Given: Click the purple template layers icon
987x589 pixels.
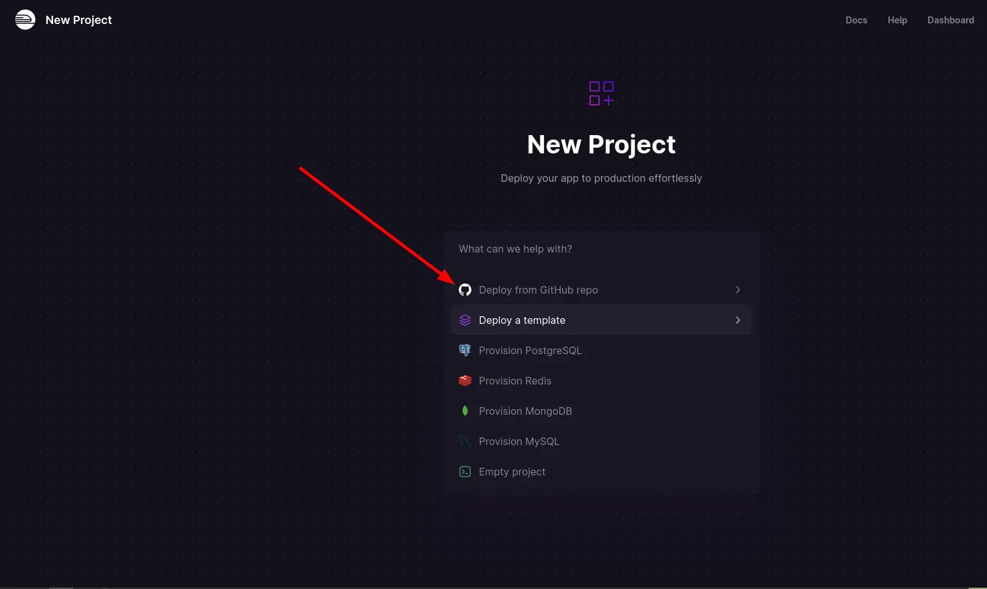Looking at the screenshot, I should pos(465,320).
